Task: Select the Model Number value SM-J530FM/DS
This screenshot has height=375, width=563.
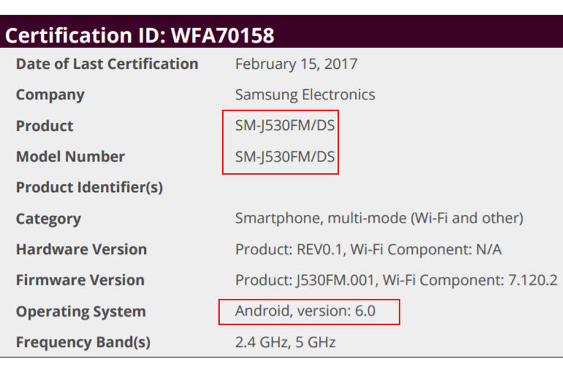Action: pos(285,156)
